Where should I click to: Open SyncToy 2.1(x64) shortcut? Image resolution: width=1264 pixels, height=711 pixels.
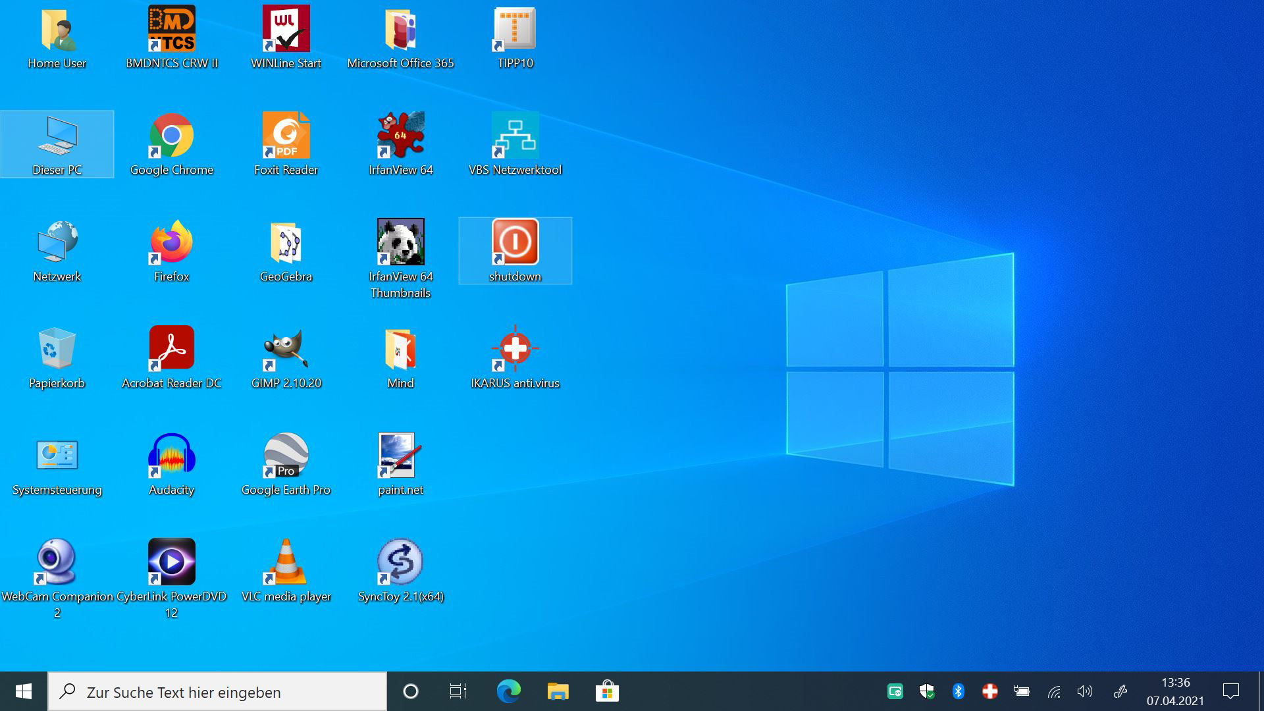(x=400, y=562)
